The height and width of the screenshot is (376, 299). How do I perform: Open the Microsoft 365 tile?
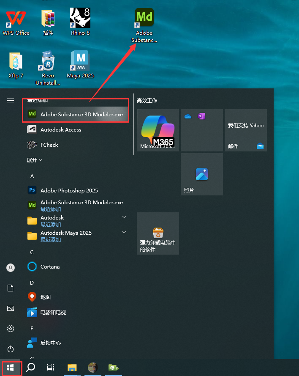click(158, 130)
